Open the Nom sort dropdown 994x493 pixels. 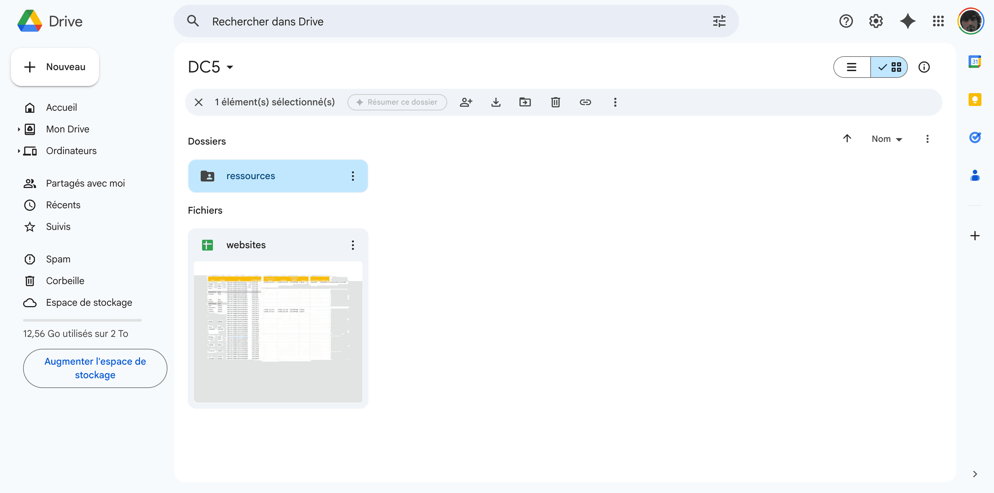[886, 139]
